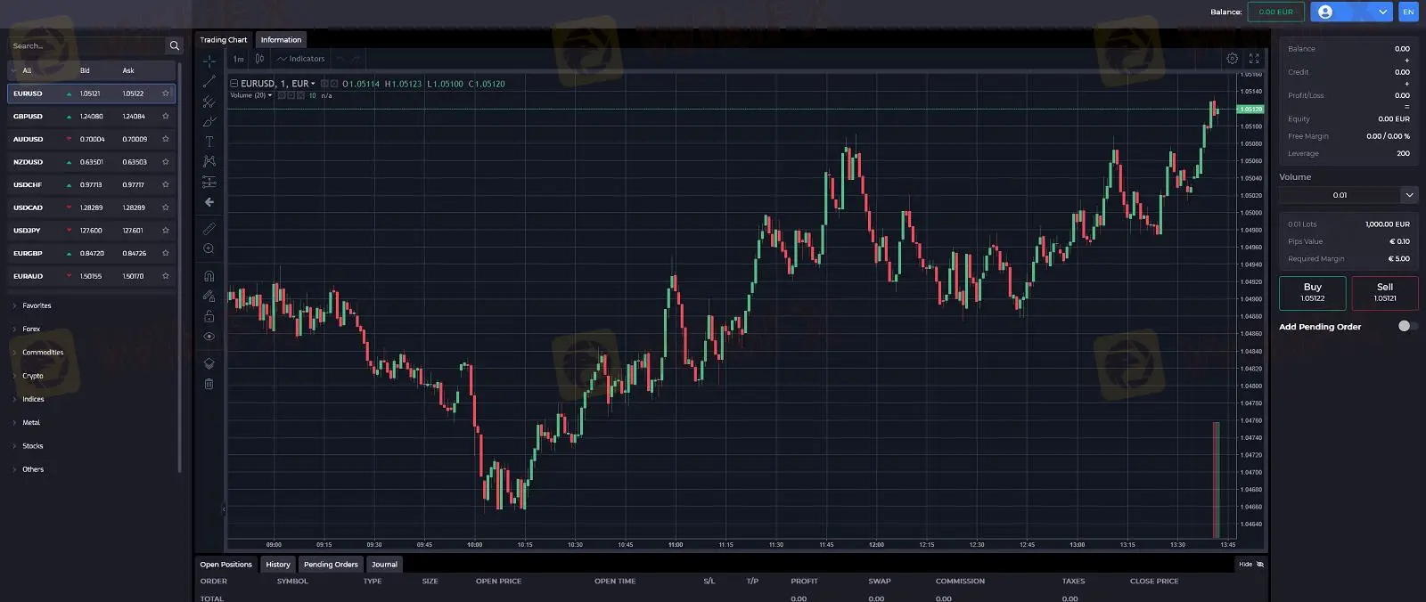Viewport: 1426px width, 602px height.
Task: Open chart settings gear icon
Action: pyautogui.click(x=1232, y=59)
